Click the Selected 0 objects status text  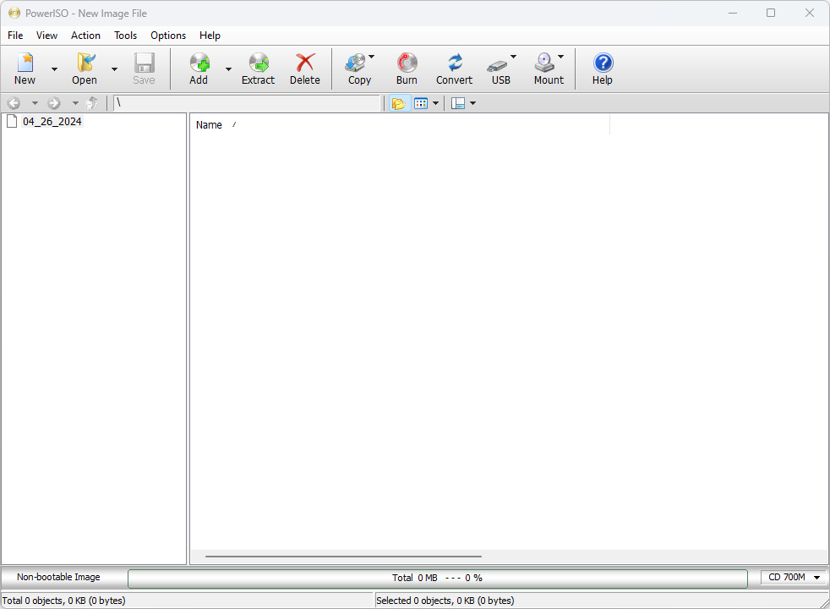pos(445,601)
